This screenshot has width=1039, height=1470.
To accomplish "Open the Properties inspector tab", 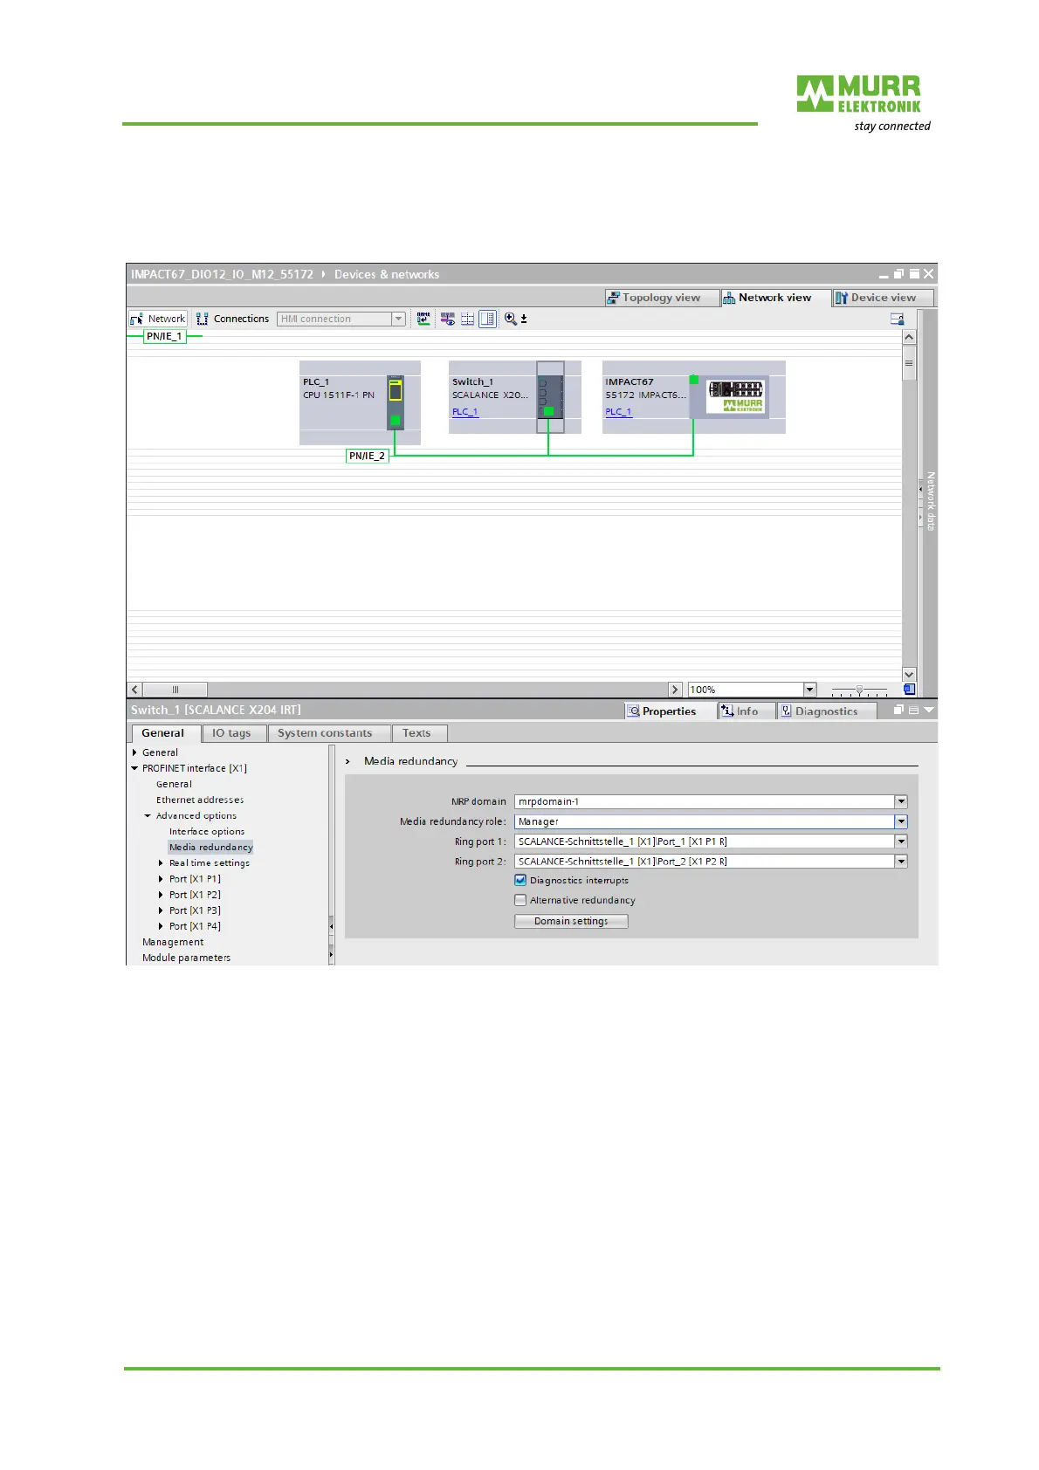I will click(662, 711).
